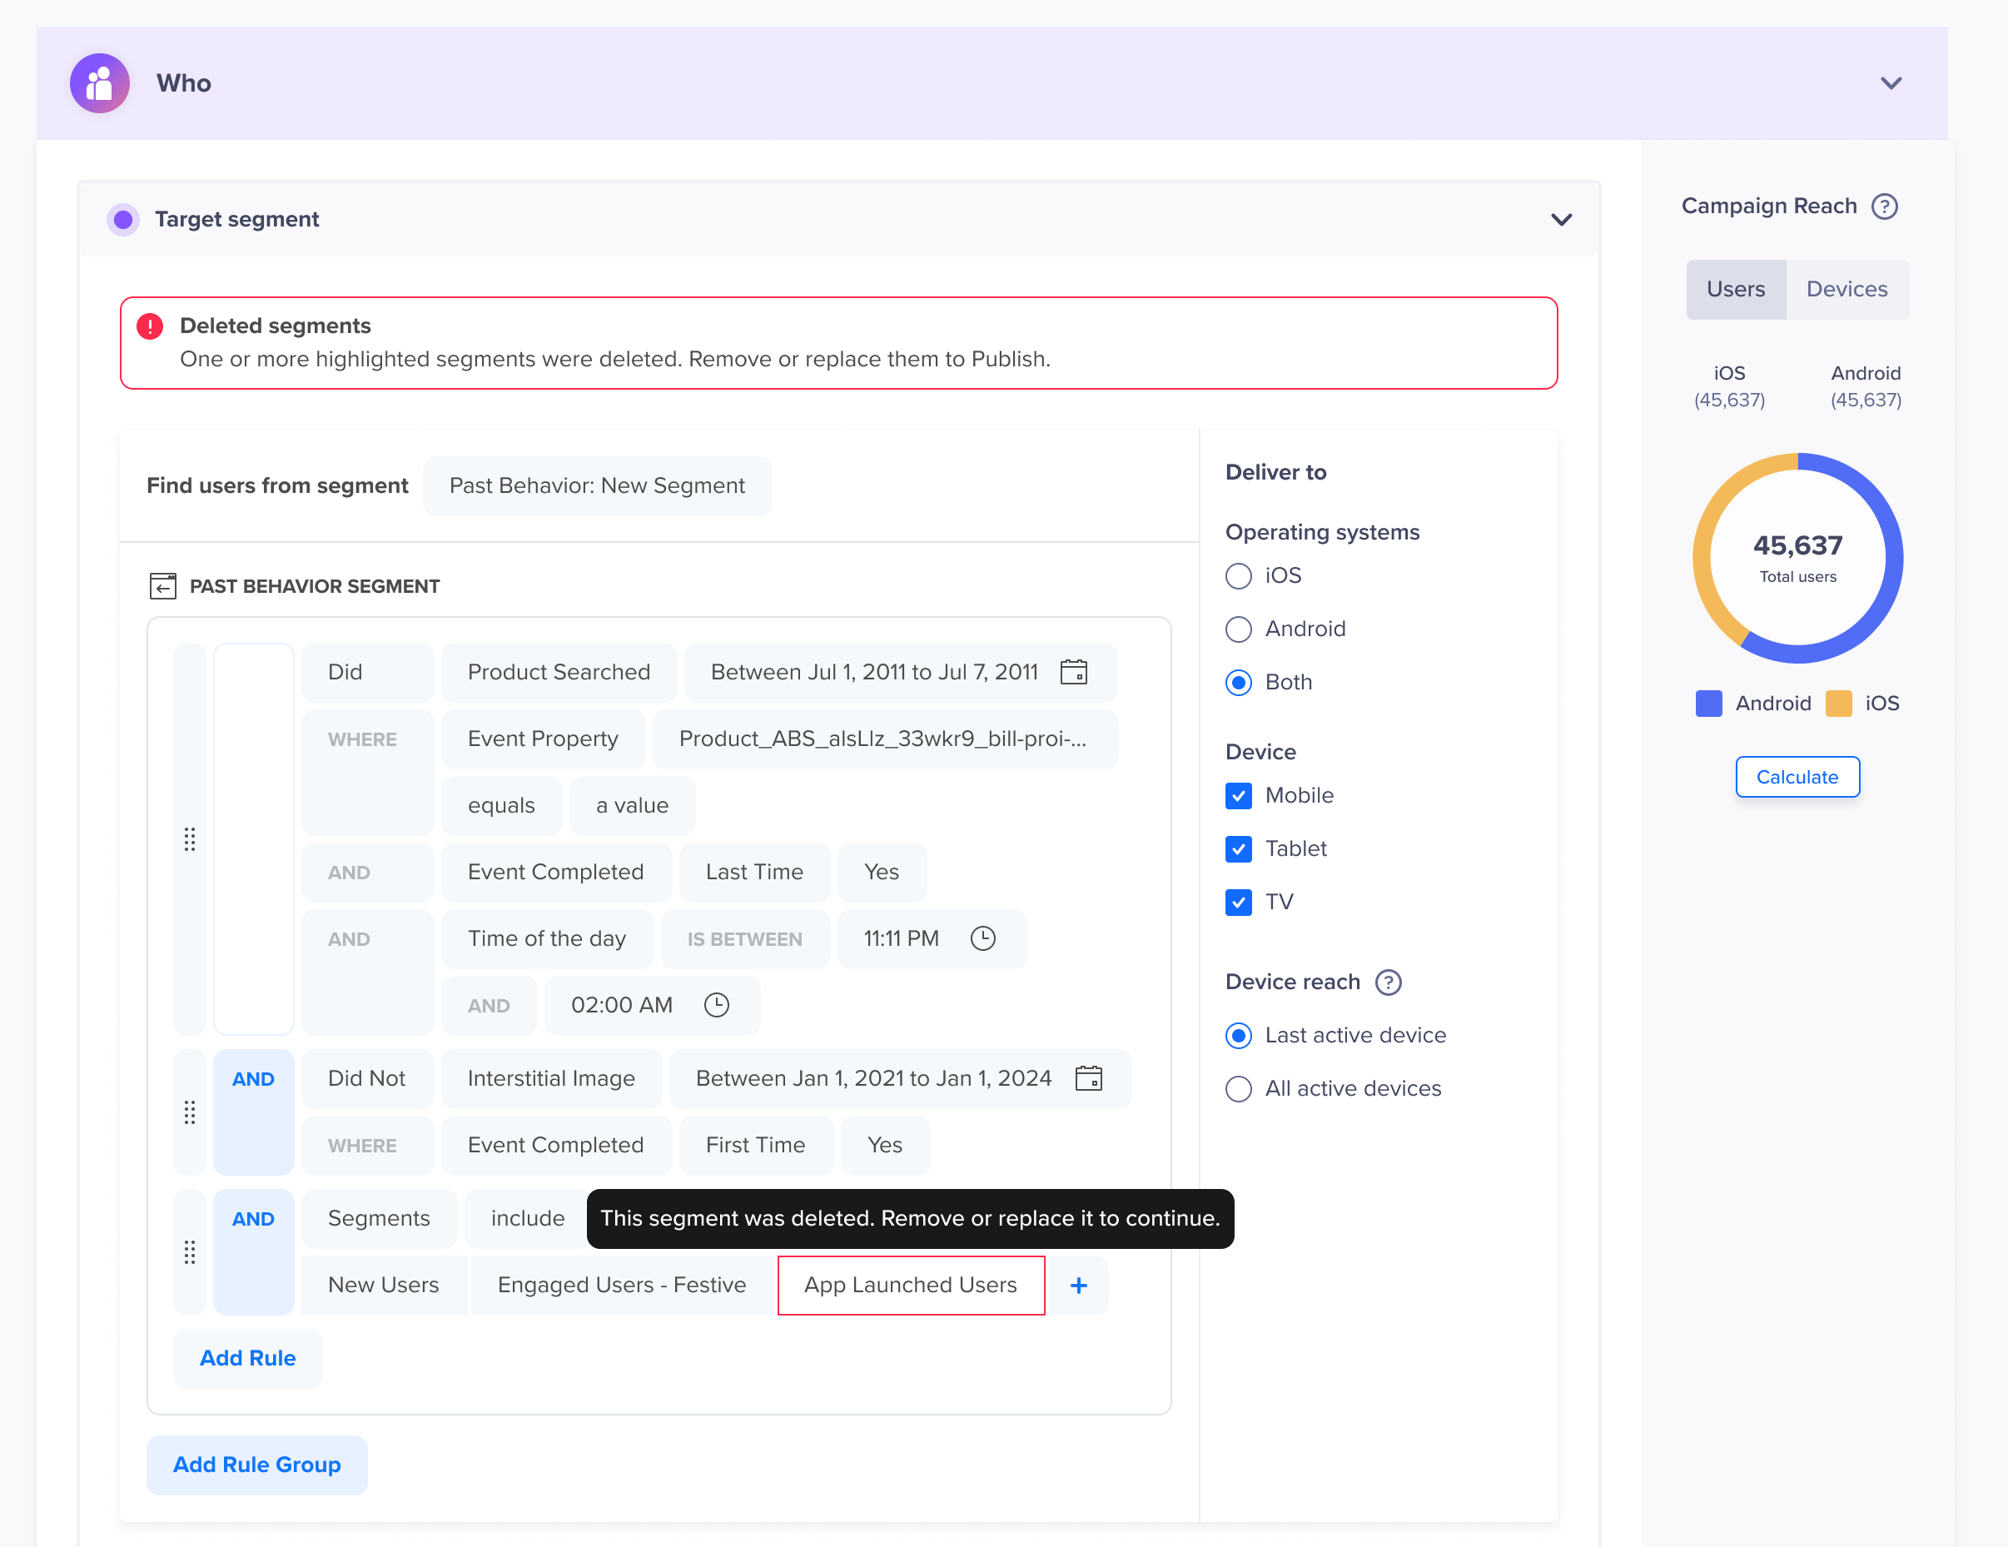
Task: Click the clock icon next to 11:11 PM
Action: point(985,938)
